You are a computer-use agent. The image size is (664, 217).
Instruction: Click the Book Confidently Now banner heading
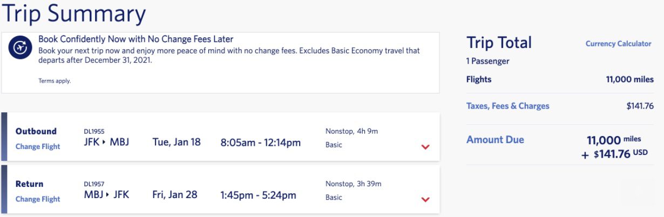(136, 39)
